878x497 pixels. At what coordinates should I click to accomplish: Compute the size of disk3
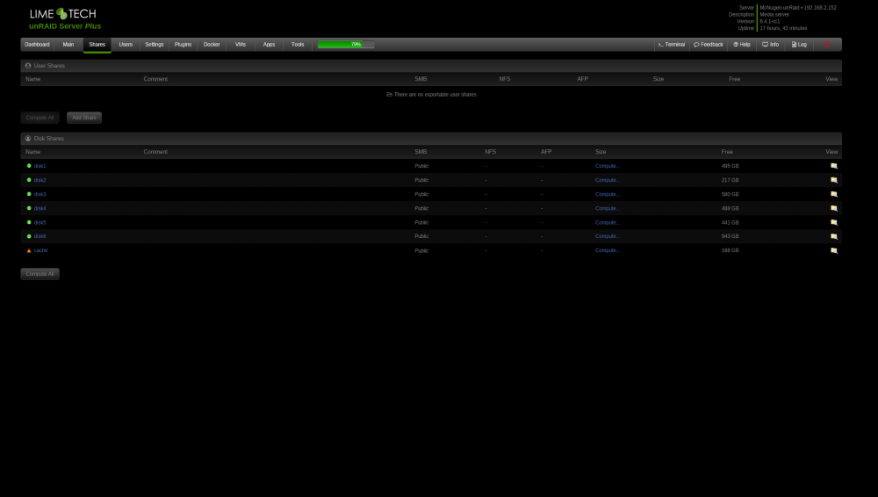[607, 194]
